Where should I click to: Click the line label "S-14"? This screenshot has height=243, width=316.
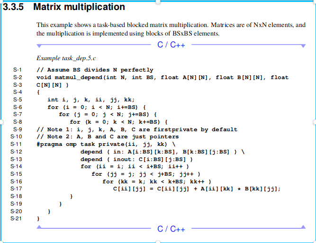point(16,166)
